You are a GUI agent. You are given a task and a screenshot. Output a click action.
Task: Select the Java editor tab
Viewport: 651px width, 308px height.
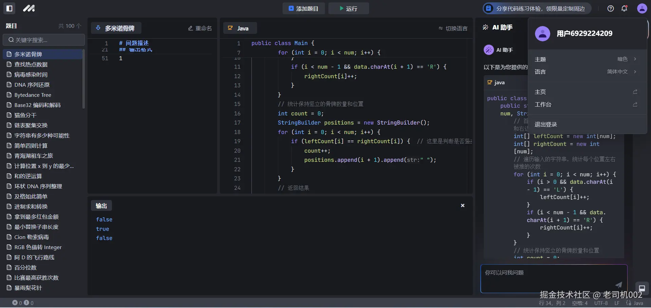[240, 28]
